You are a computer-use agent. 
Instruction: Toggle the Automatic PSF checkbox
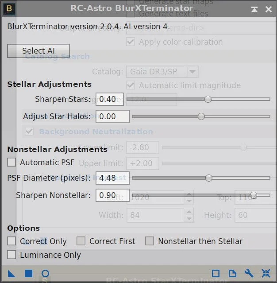12,162
